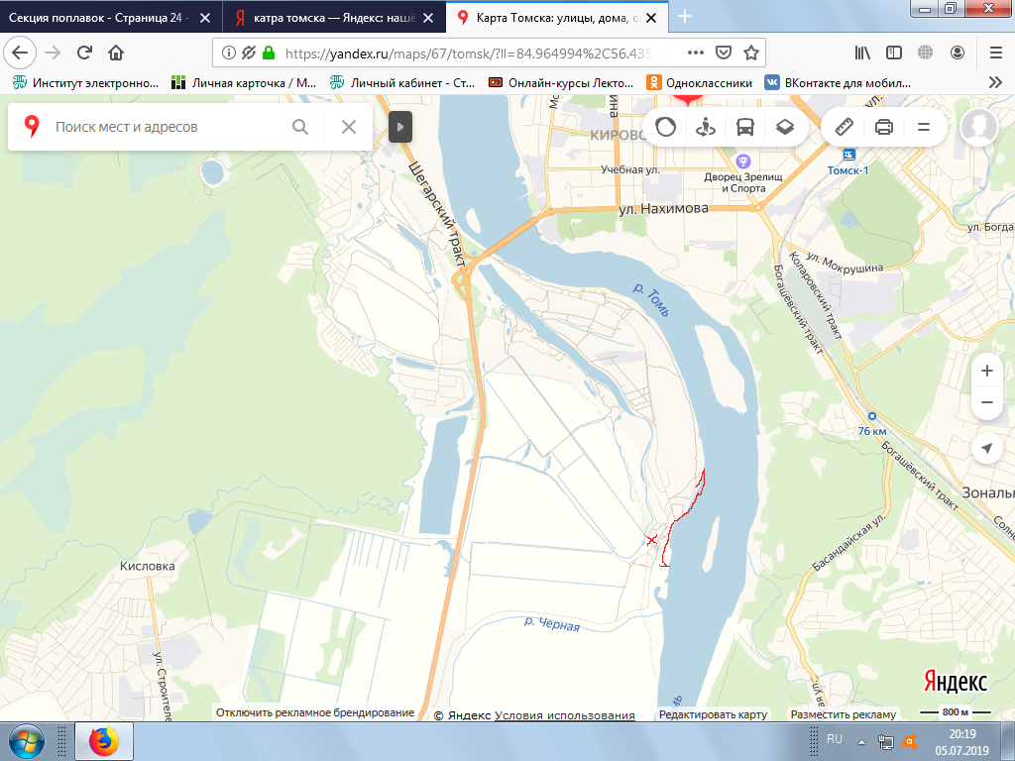Zoom in with the plus button
This screenshot has width=1015, height=761.
(x=987, y=371)
